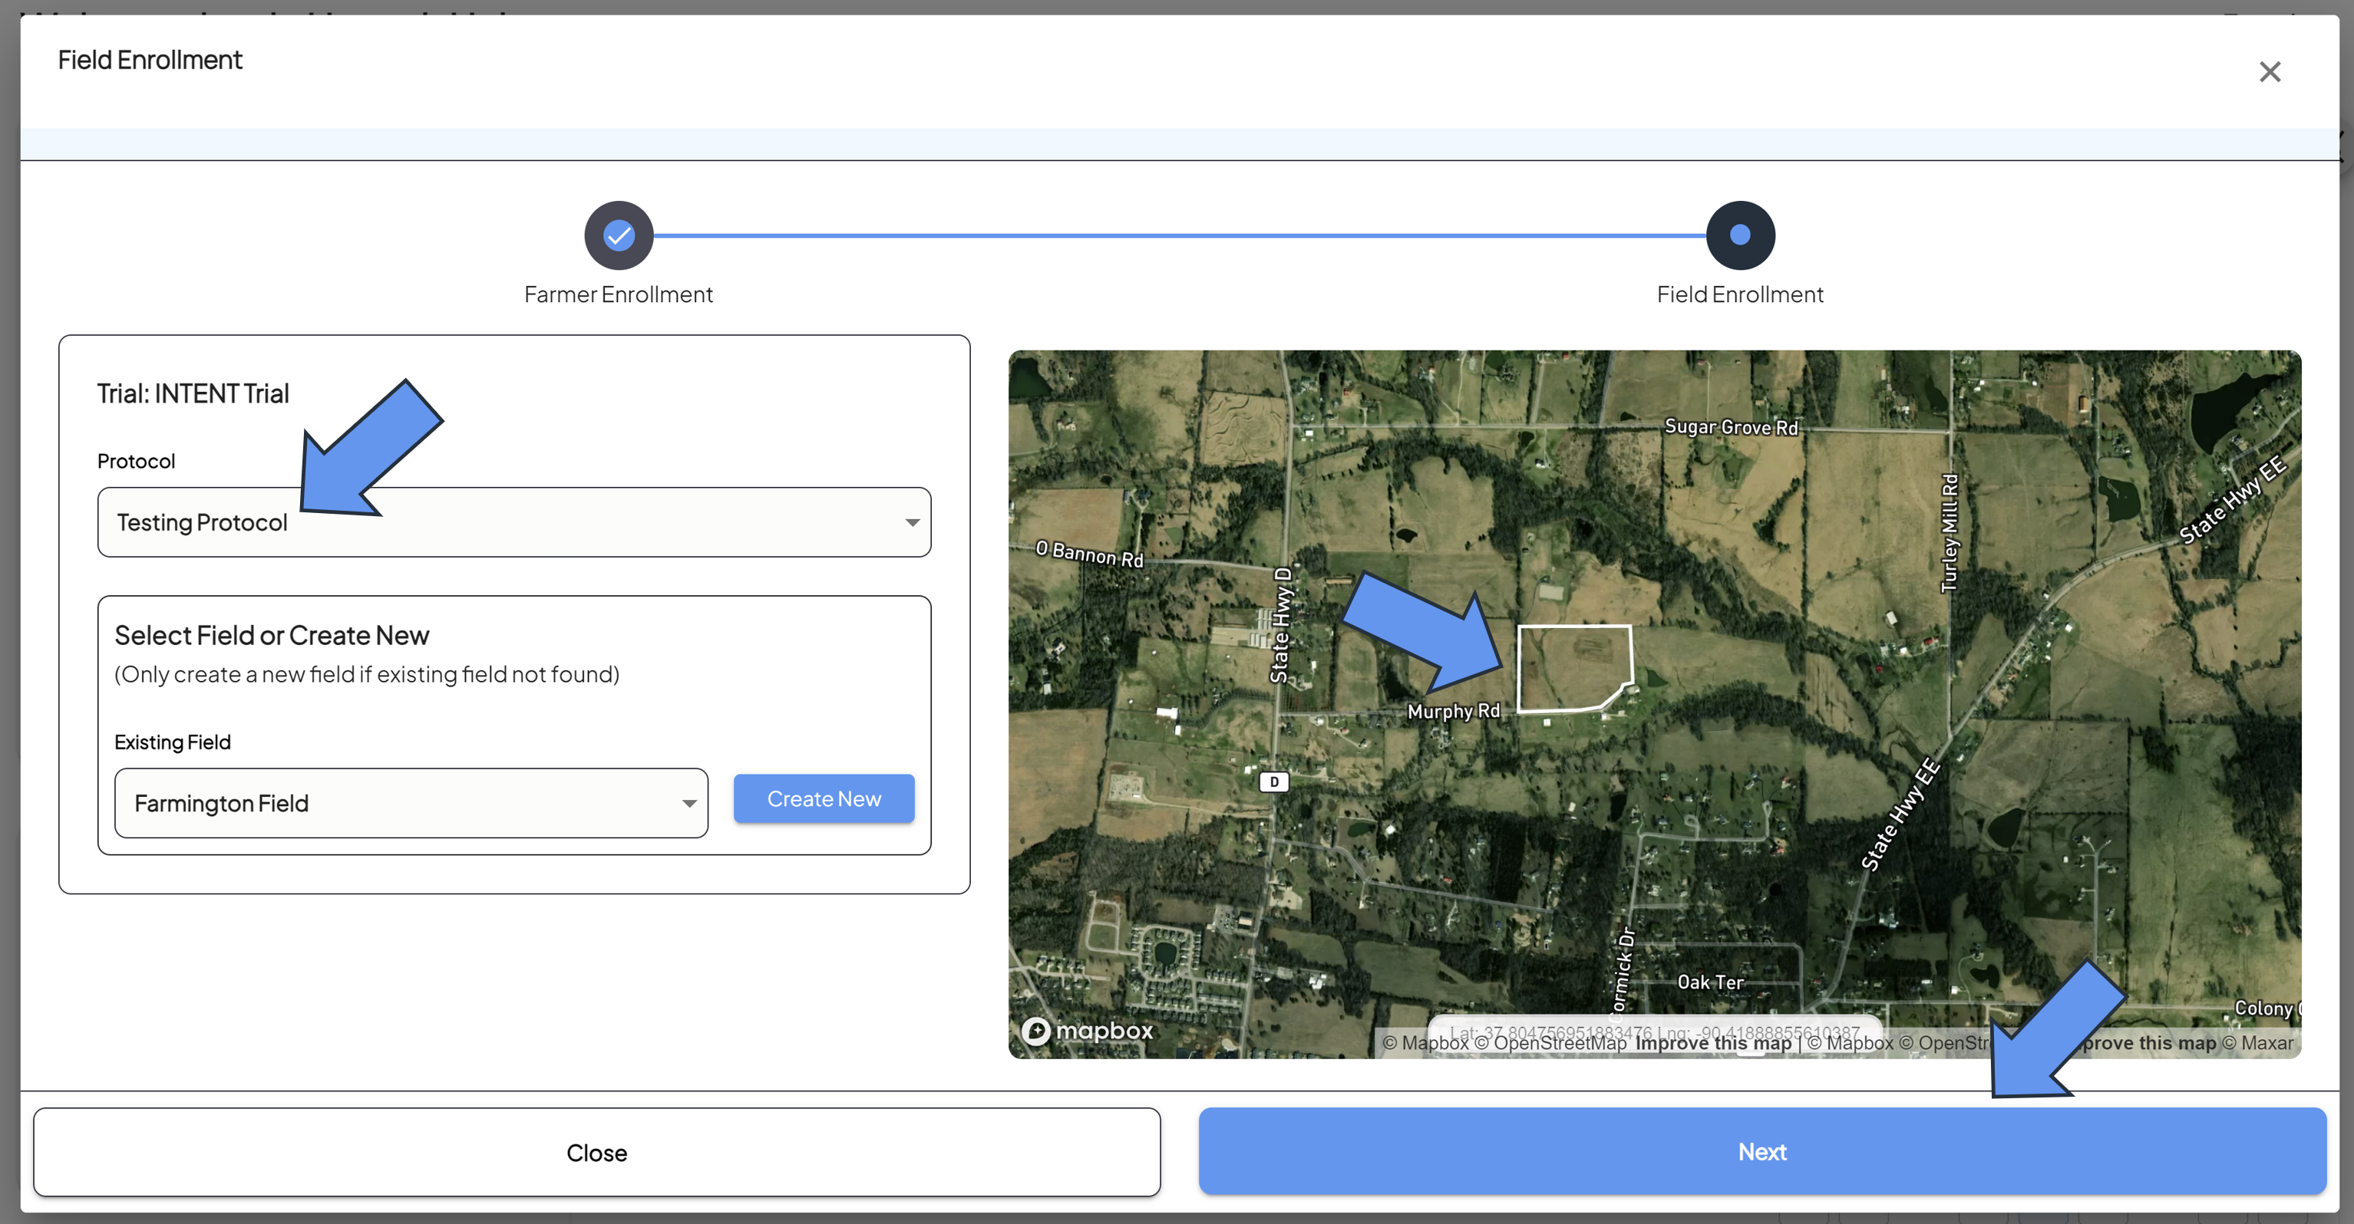Image resolution: width=2354 pixels, height=1224 pixels.
Task: Expand the Existing Field dropdown arrow
Action: [689, 803]
